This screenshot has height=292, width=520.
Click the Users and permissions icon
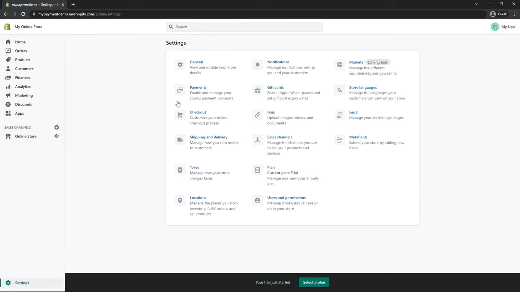(x=258, y=200)
